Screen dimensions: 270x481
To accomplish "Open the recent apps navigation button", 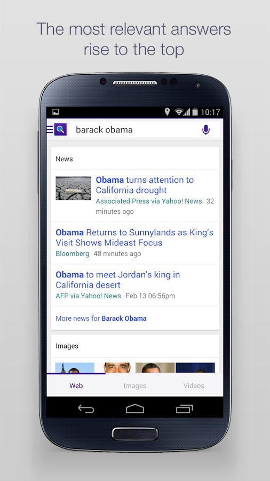I will (x=184, y=409).
